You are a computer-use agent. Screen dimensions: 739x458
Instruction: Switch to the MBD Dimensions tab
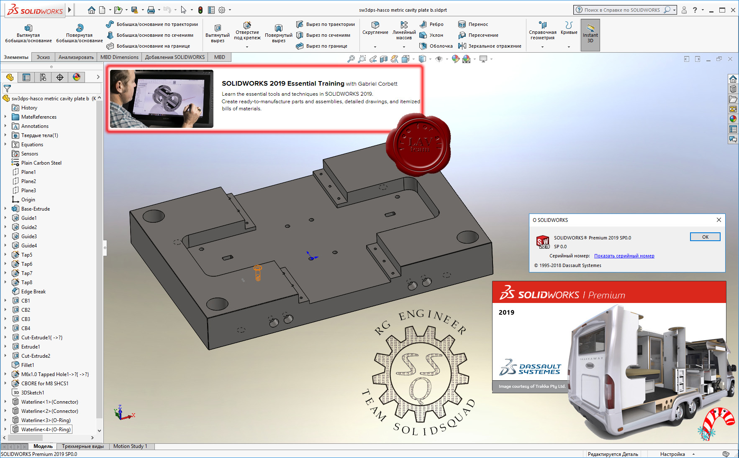point(119,57)
